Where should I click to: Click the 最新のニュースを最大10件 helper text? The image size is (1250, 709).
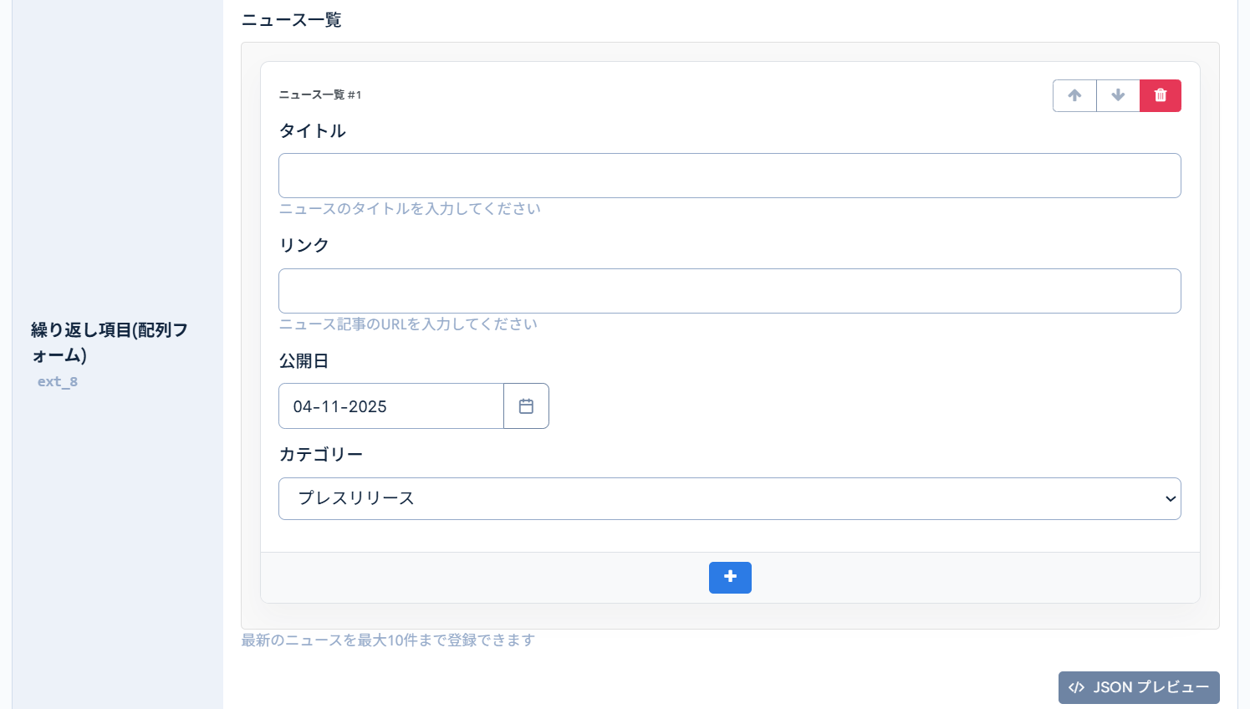[387, 640]
